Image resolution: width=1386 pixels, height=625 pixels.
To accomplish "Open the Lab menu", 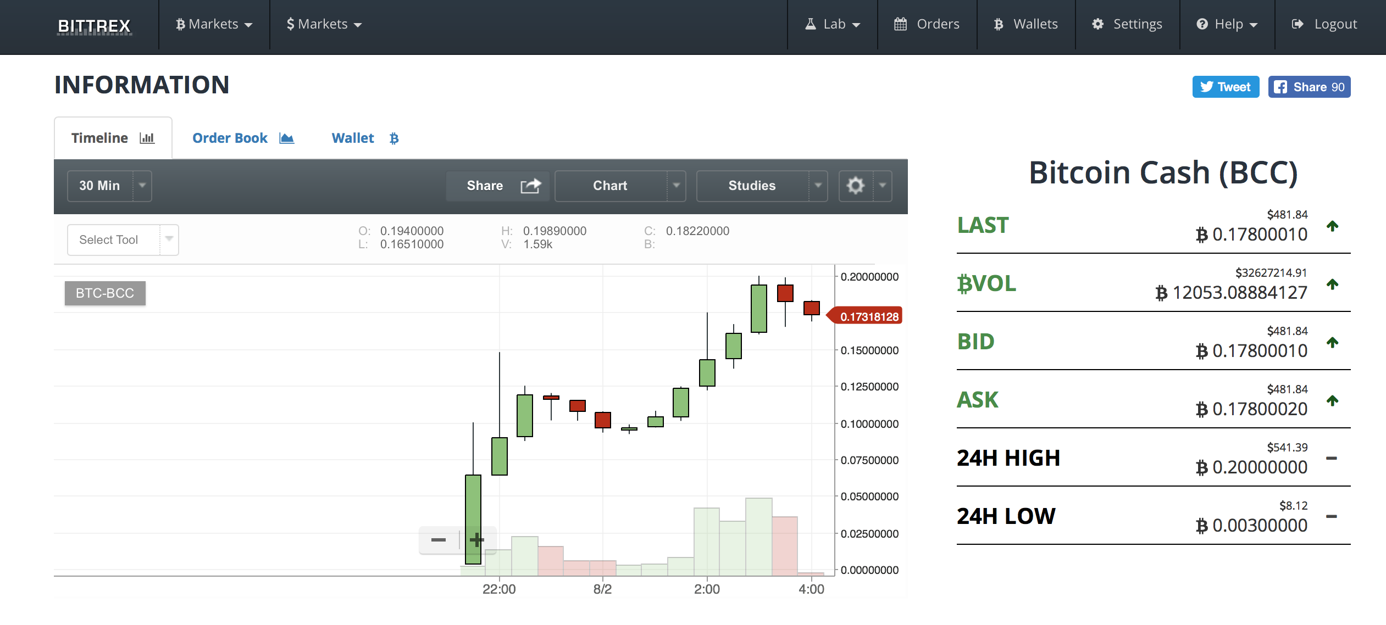I will pos(833,24).
